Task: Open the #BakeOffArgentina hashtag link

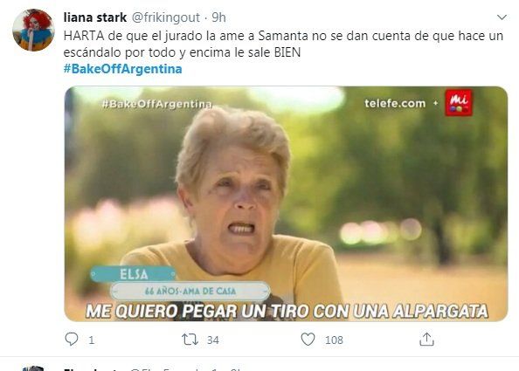Action: 123,69
